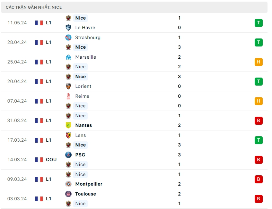Viewport: 272px width, 209px height.
Task: Select the COU competition label
Action: point(51,160)
